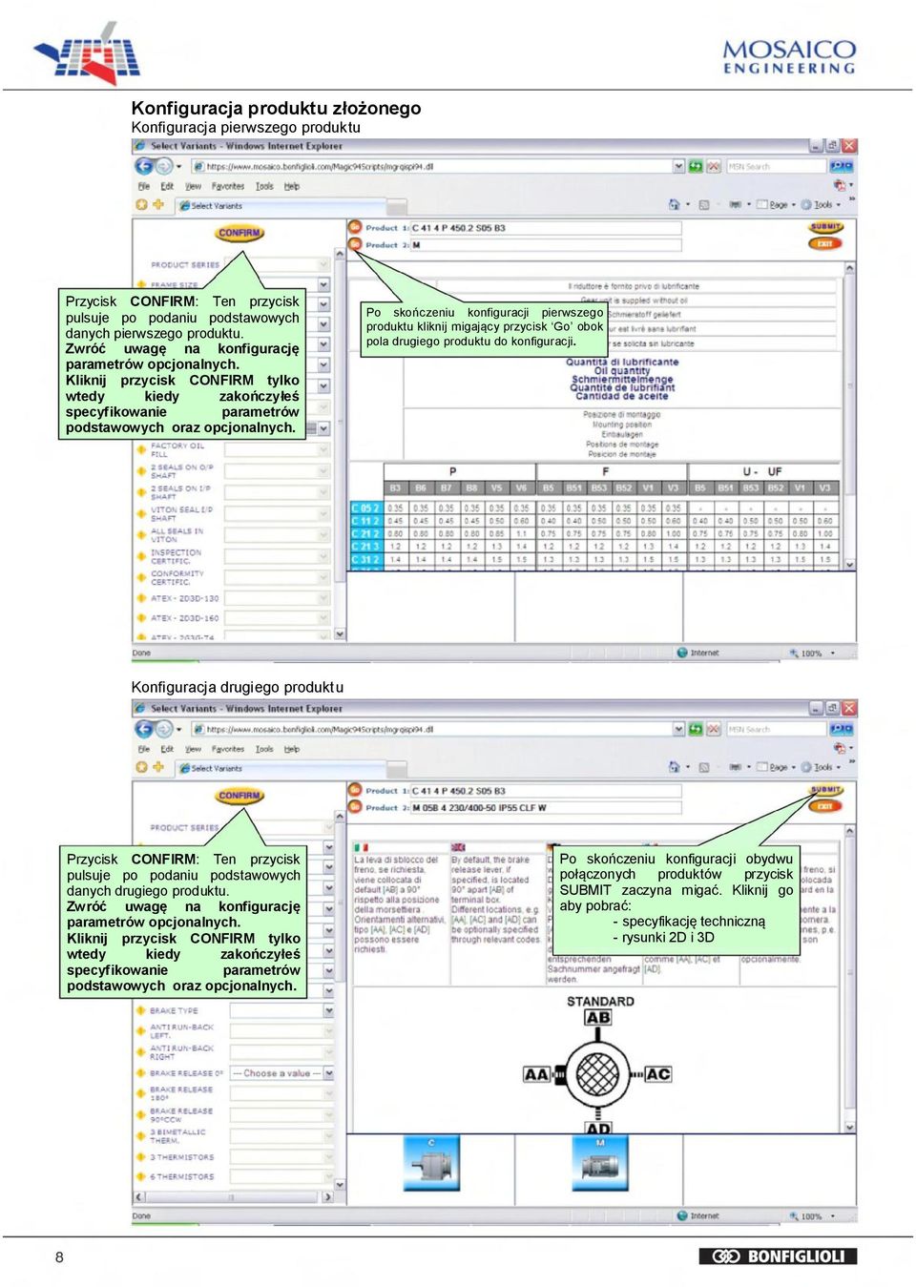The image size is (916, 1287).
Task: Open Favorites Center star in the upper window
Action: (141, 204)
